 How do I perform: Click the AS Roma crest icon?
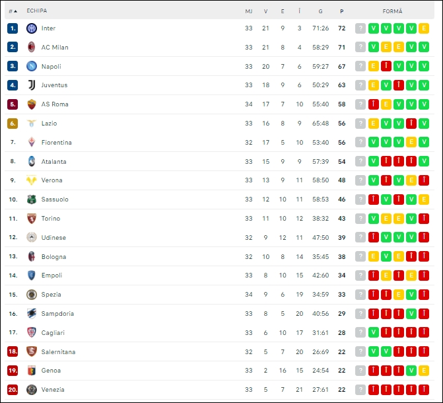32,104
